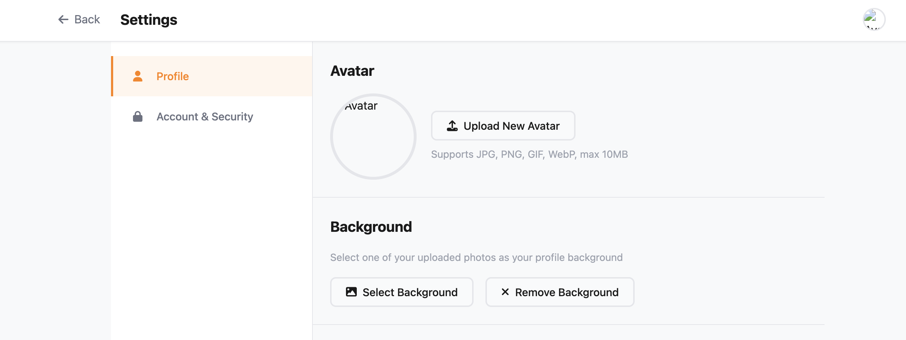Click the upload arrow icon
The image size is (906, 340).
[x=452, y=126]
